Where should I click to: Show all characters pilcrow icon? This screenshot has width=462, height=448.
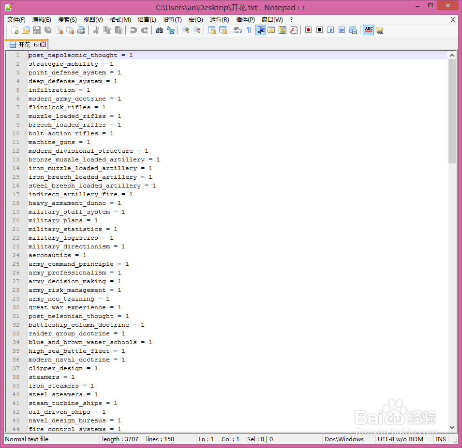point(249,30)
